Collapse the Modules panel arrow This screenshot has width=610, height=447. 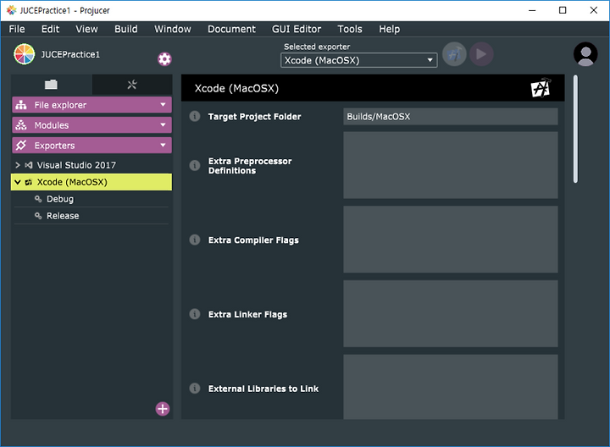[163, 124]
